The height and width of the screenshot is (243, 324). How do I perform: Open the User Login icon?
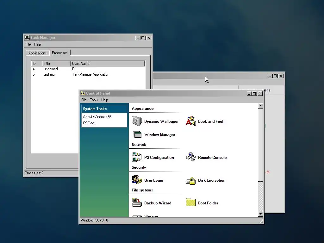coord(137,180)
